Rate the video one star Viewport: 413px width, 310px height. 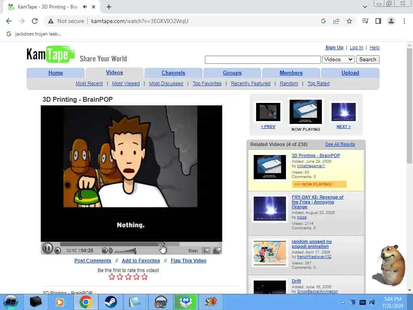coord(112,277)
